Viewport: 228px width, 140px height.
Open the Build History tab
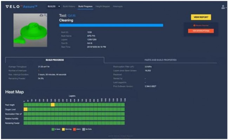pos(69,6)
